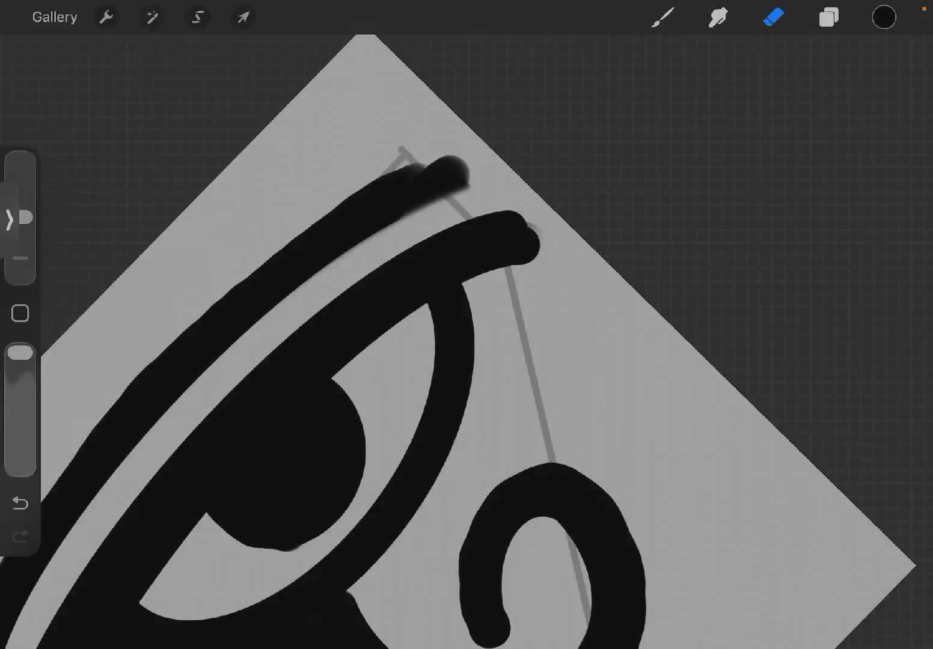Redo with the dimmed sidebar arrow
Viewport: 933px width, 649px height.
point(20,536)
